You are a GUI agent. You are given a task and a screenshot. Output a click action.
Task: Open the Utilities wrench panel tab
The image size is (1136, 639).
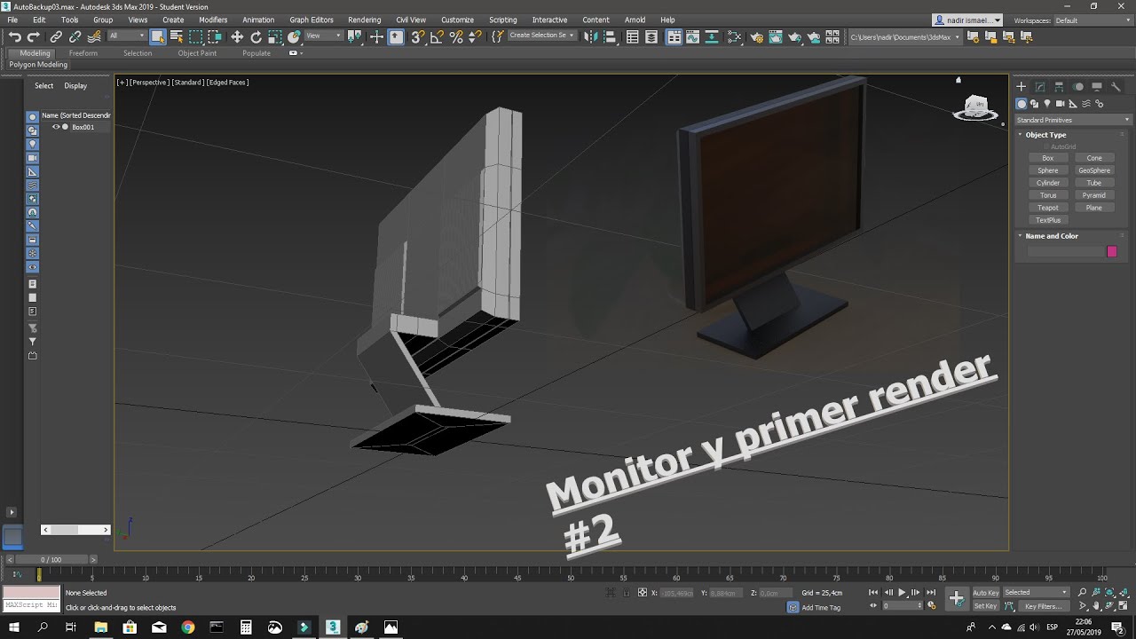pyautogui.click(x=1116, y=87)
